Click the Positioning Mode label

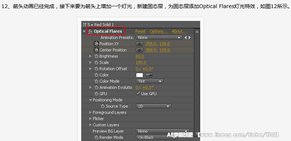107,100
